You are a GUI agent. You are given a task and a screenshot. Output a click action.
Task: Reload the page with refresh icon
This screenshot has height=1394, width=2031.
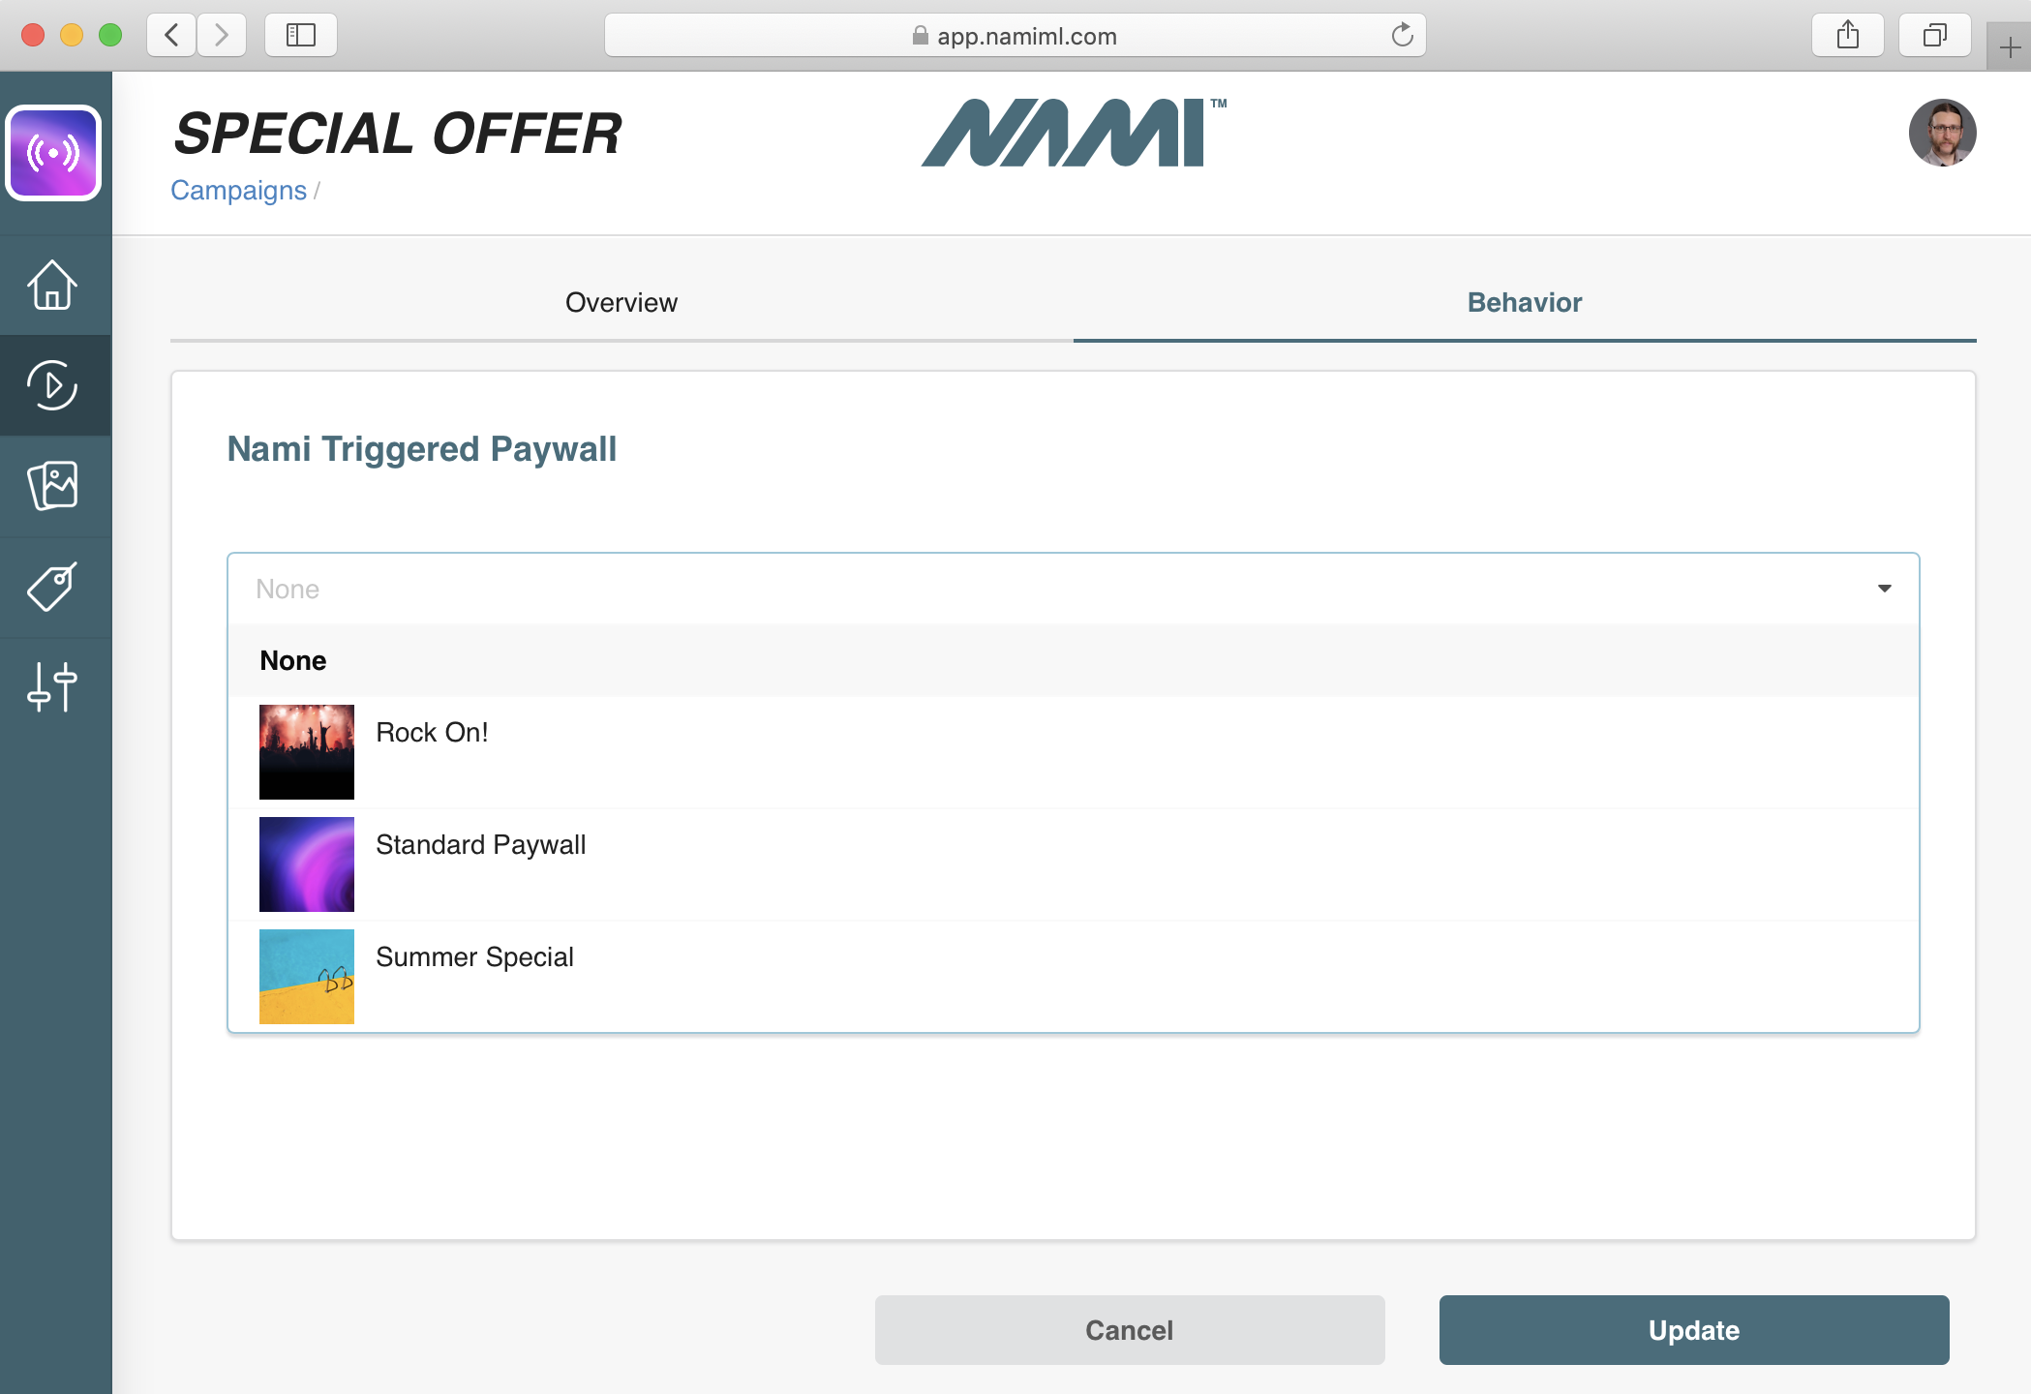click(x=1402, y=36)
